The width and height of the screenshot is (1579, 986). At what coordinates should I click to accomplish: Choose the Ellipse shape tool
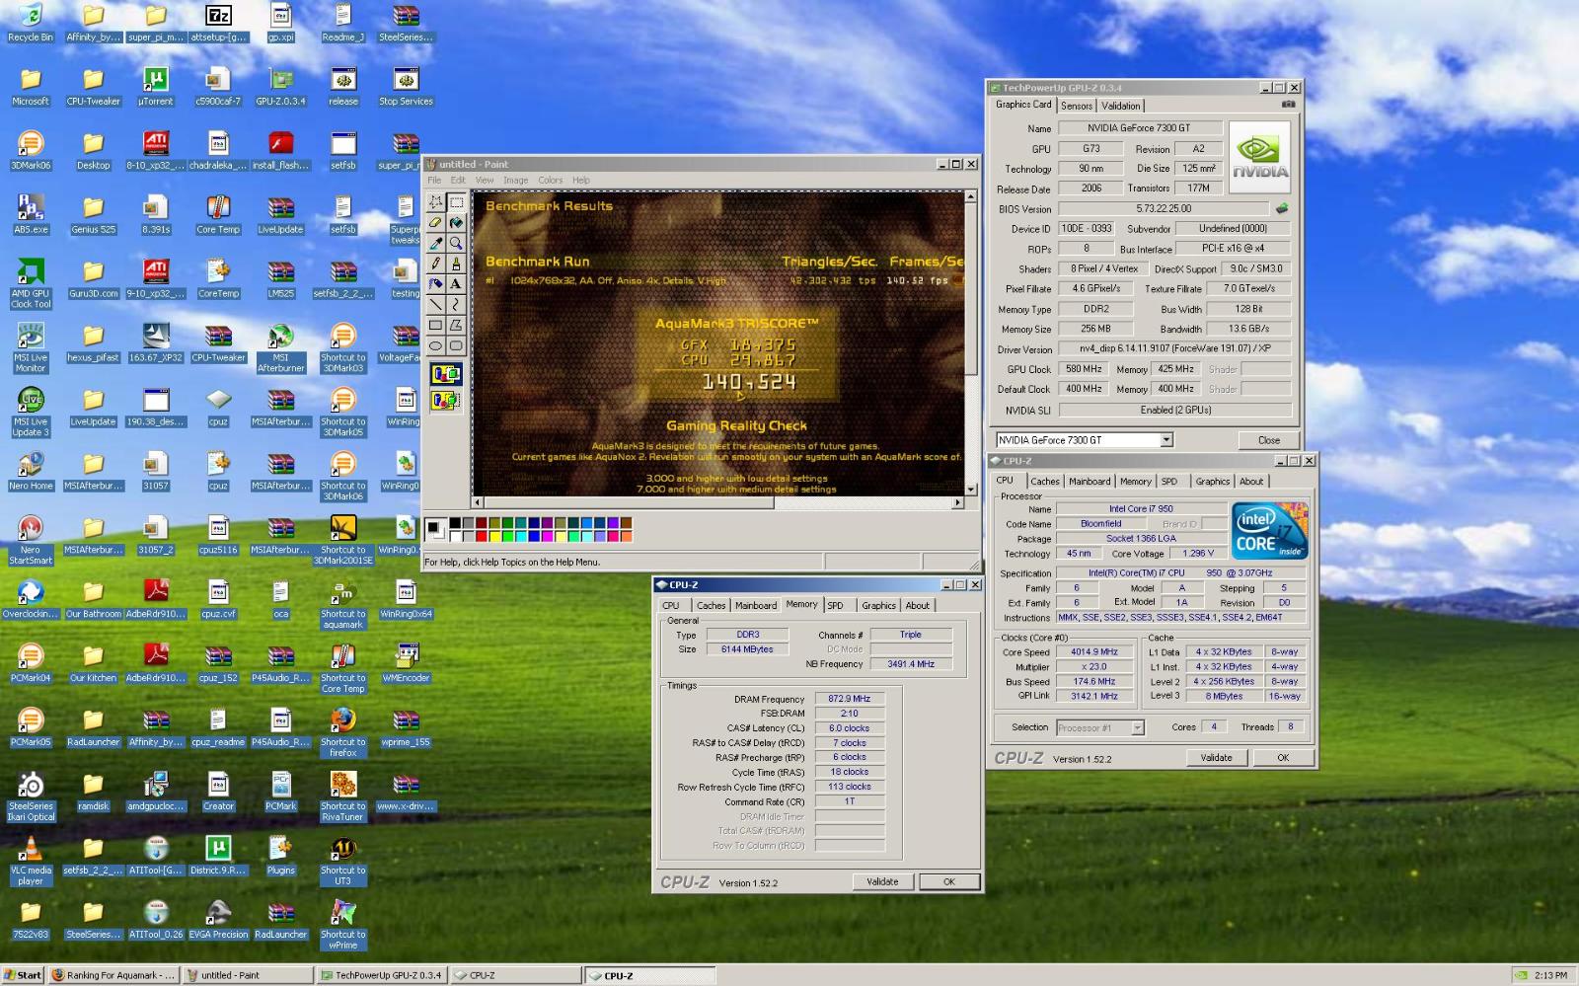point(435,346)
